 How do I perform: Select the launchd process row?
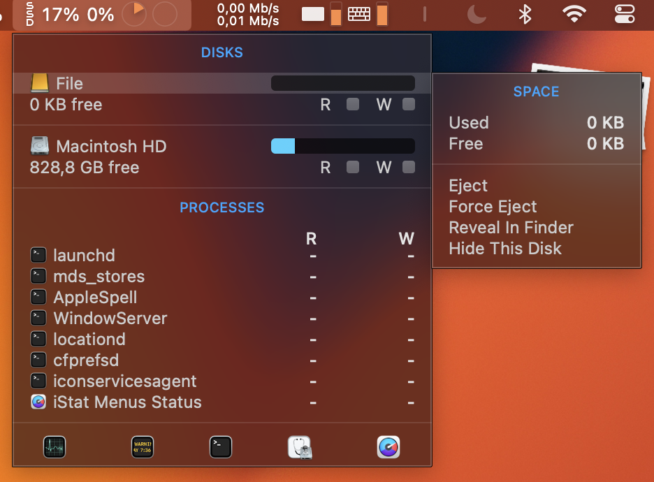coord(222,255)
